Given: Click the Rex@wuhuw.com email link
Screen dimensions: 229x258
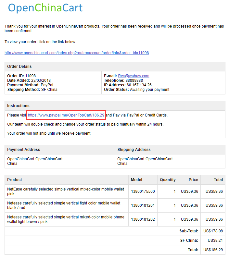Looking at the screenshot, I should pyautogui.click(x=134, y=76).
